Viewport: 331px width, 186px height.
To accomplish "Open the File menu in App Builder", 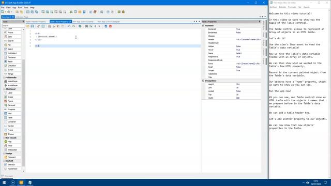I will (3, 8).
